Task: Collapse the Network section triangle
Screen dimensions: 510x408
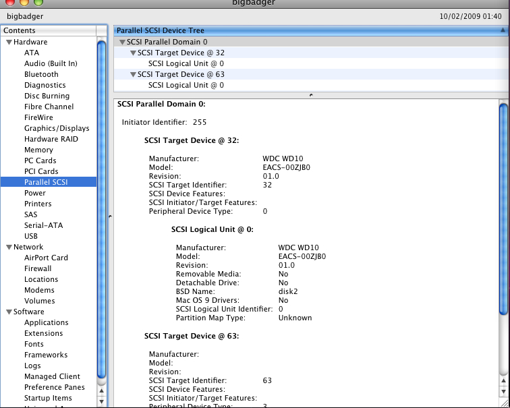Action: pos(9,247)
